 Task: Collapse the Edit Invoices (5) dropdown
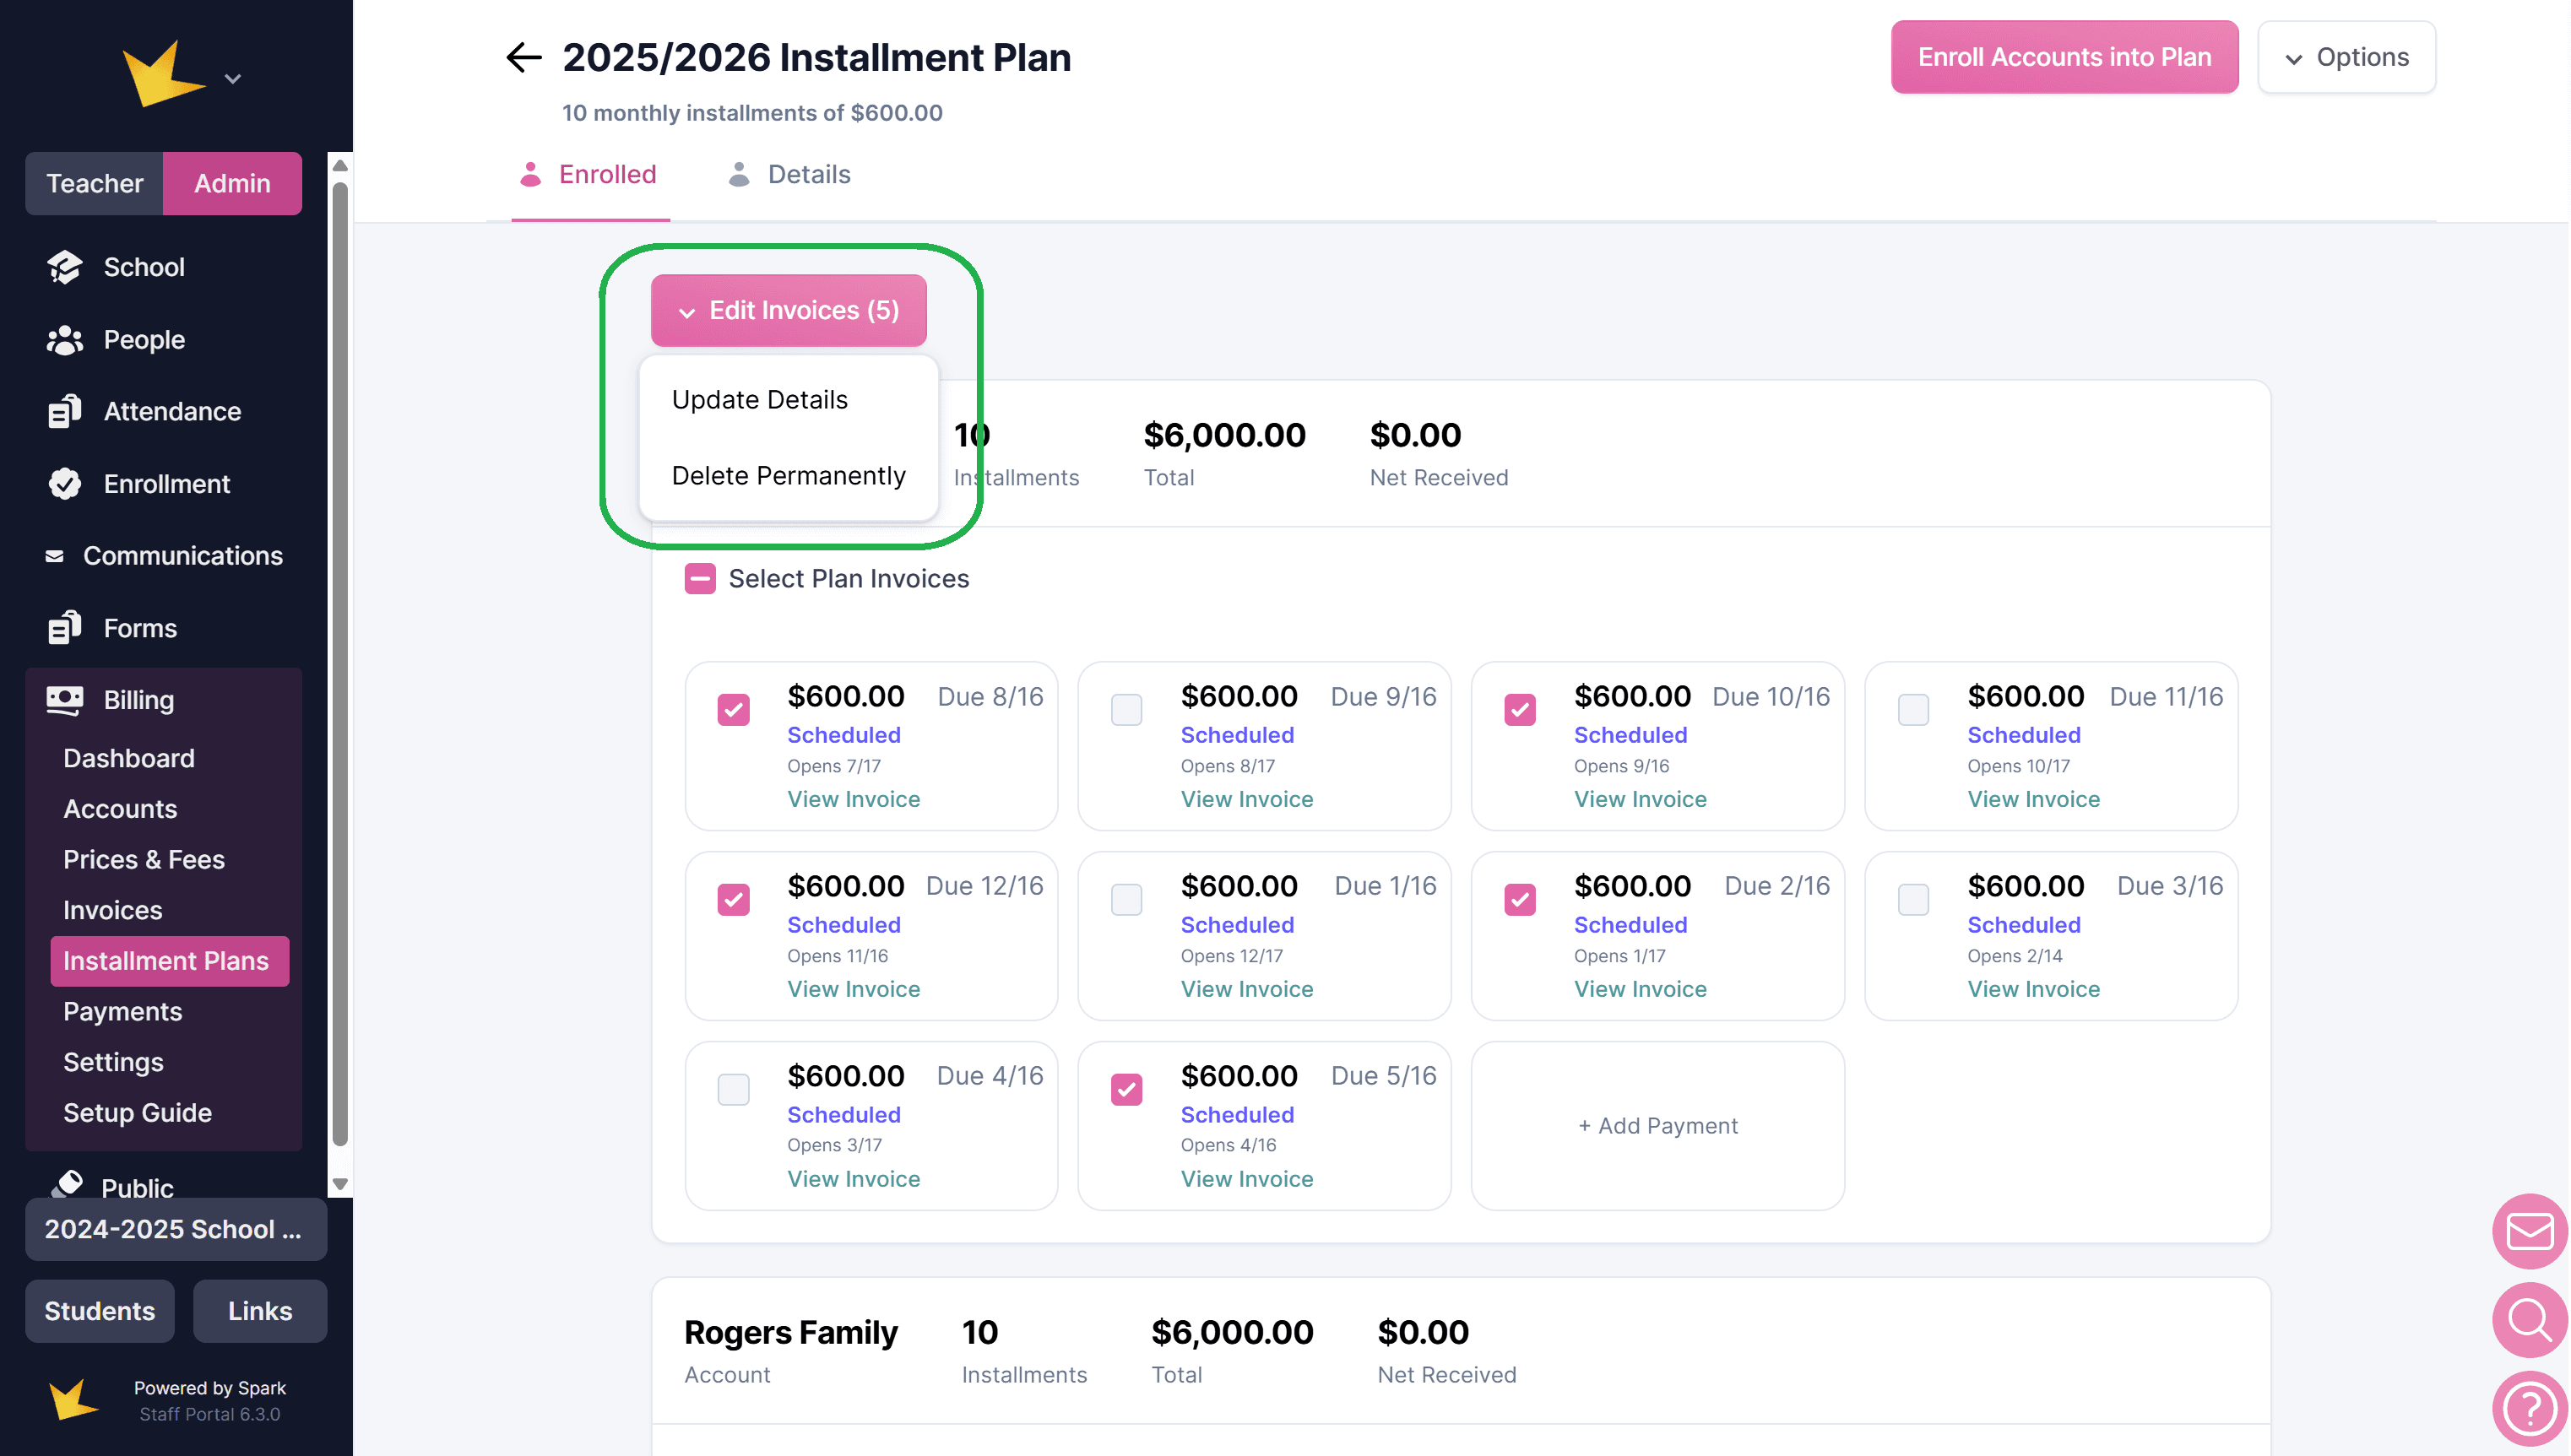click(x=788, y=311)
